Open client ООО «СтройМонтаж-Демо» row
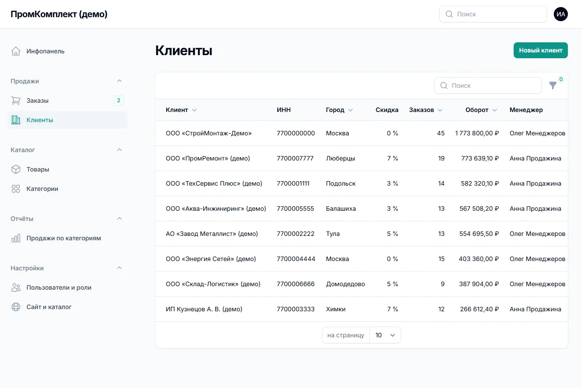 click(x=362, y=133)
